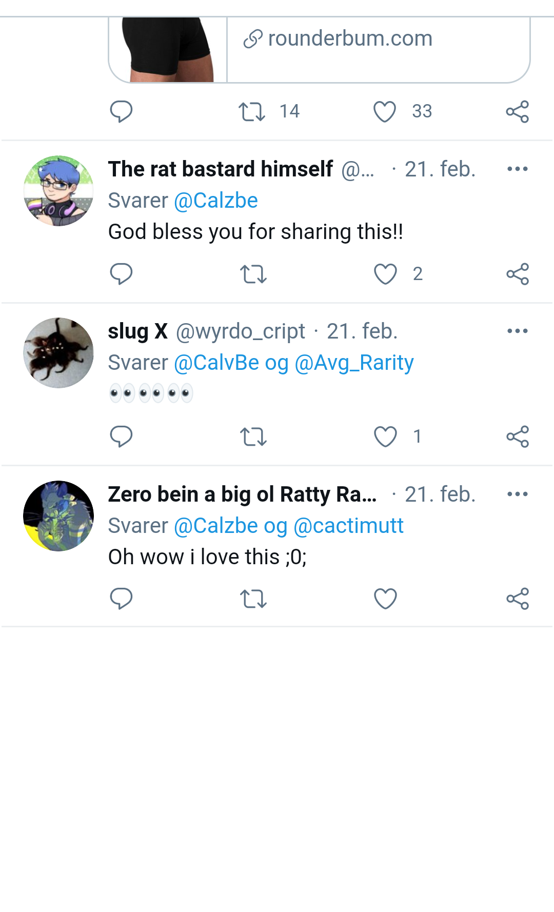Open more options for Zero's tweet

pos(517,494)
